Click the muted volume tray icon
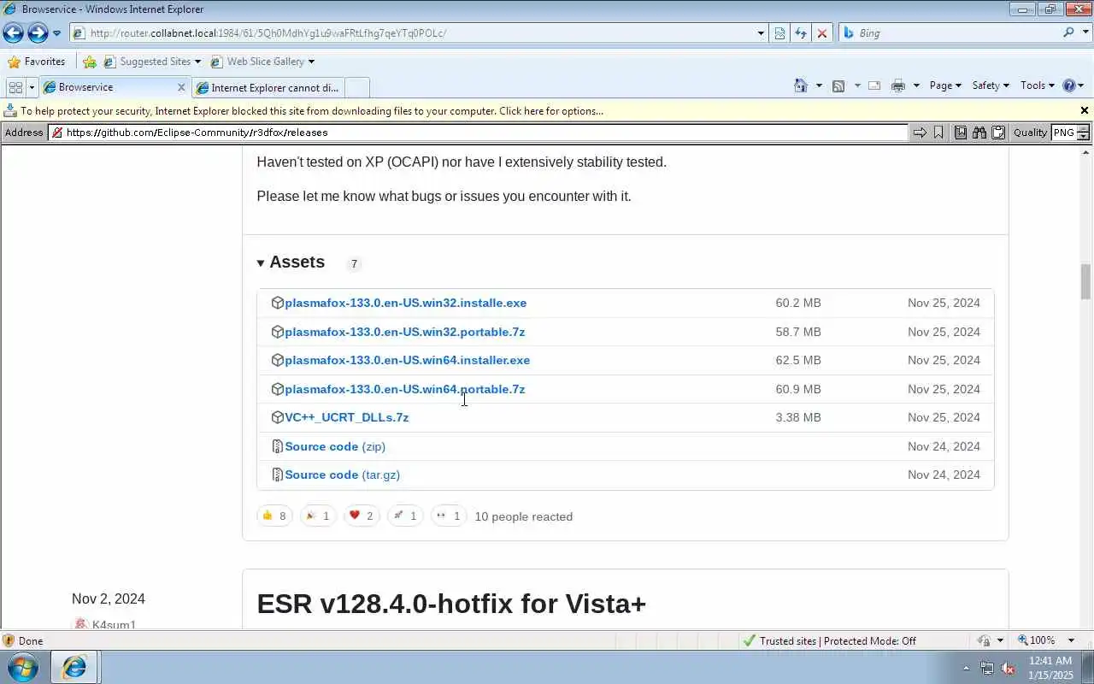 point(1008,669)
